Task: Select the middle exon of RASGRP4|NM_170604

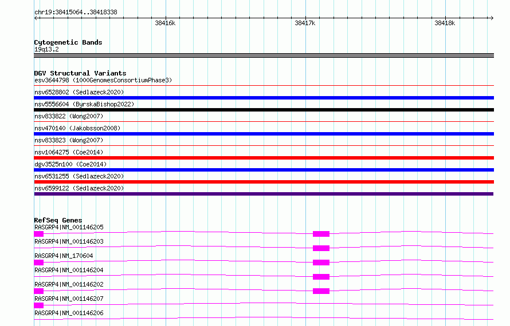Action: point(321,263)
